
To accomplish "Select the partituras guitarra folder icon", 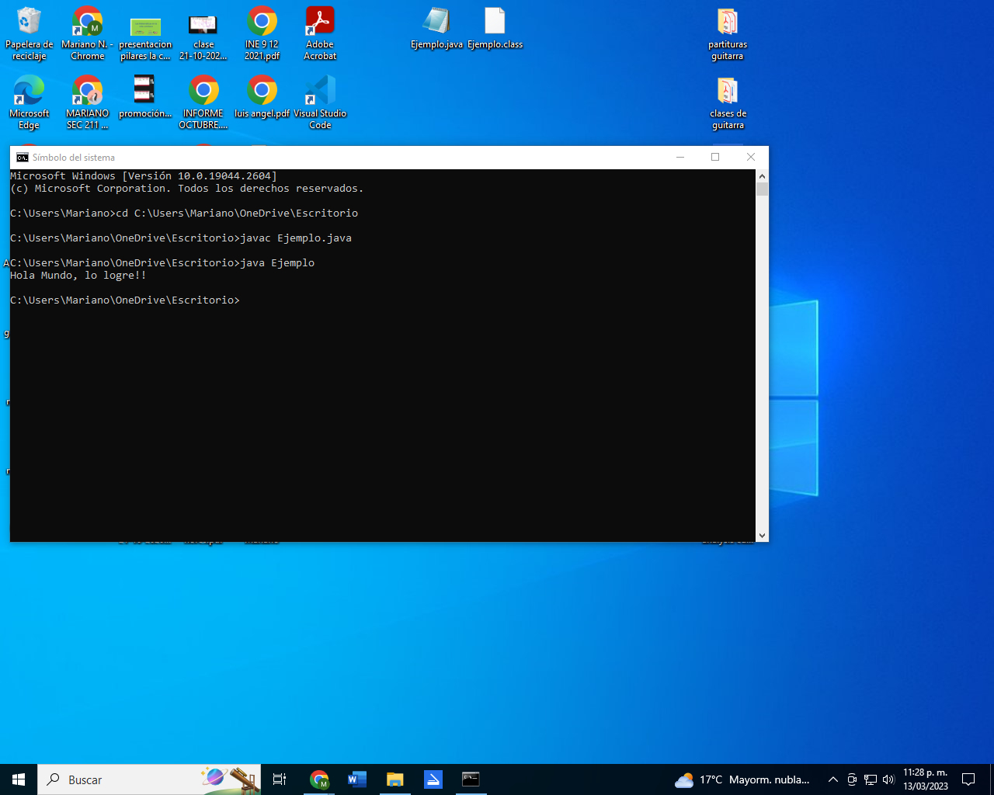I will coord(728,33).
